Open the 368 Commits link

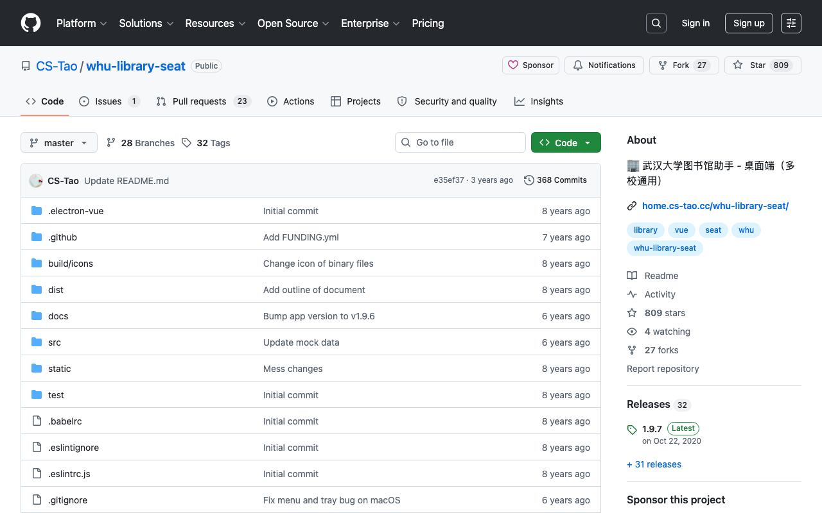pos(555,180)
